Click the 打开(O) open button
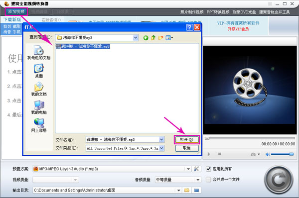The height and width of the screenshot is (198, 299). pyautogui.click(x=187, y=140)
